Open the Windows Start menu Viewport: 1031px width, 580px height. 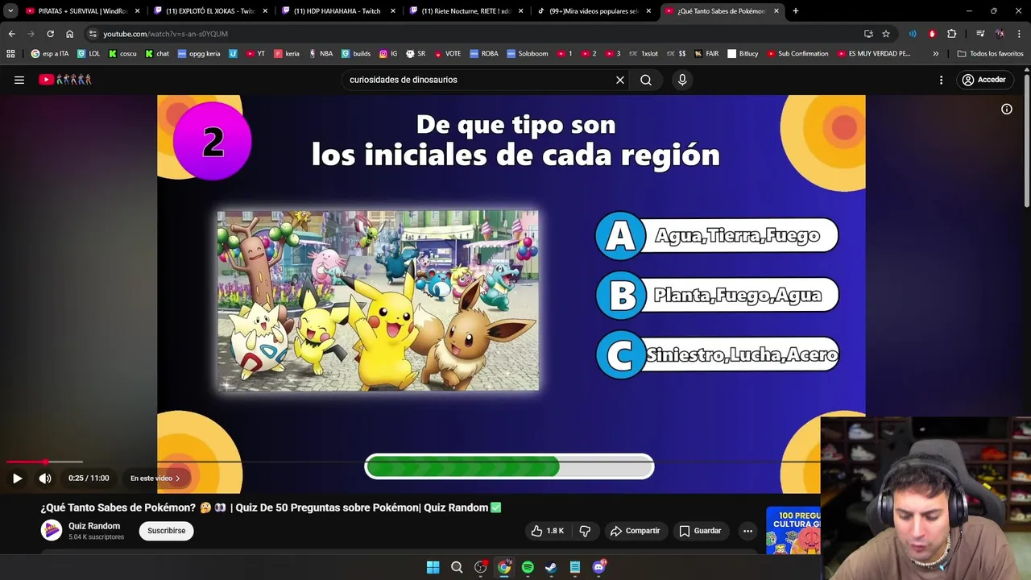pos(433,567)
